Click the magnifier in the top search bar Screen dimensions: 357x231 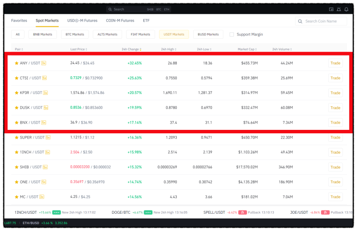coord(110,9)
